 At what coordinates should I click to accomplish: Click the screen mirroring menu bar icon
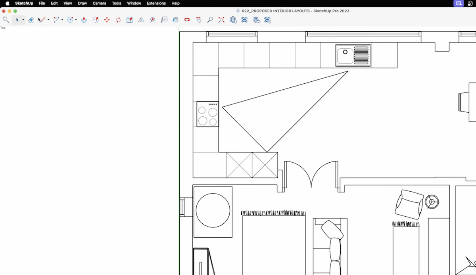tap(459, 3)
